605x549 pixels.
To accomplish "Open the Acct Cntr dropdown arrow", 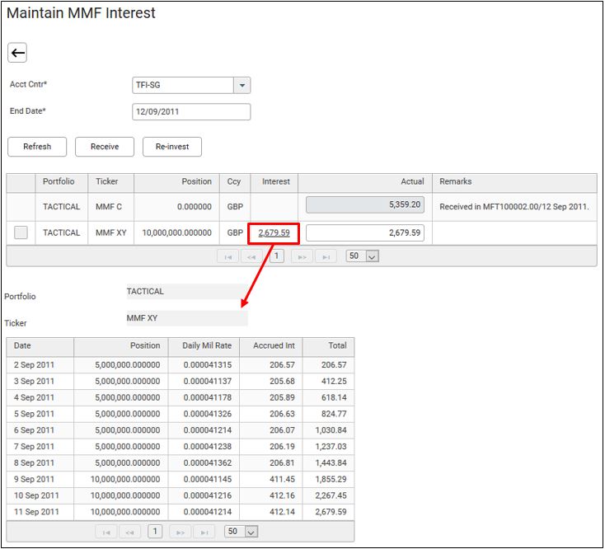I will tap(242, 85).
